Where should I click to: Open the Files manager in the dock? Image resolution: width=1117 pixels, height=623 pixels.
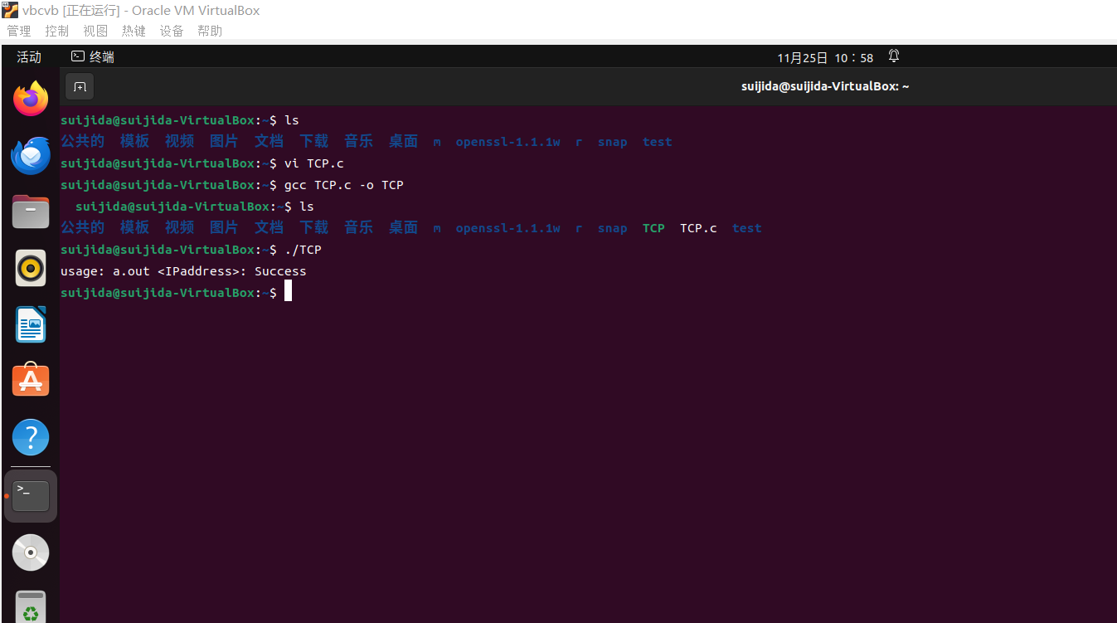click(31, 212)
